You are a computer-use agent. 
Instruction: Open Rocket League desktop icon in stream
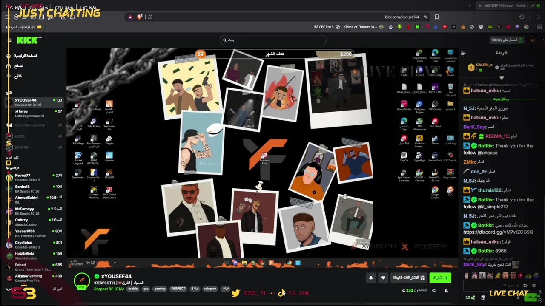click(78, 158)
